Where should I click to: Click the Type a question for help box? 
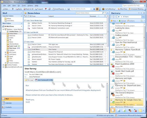[x=133, y=5]
